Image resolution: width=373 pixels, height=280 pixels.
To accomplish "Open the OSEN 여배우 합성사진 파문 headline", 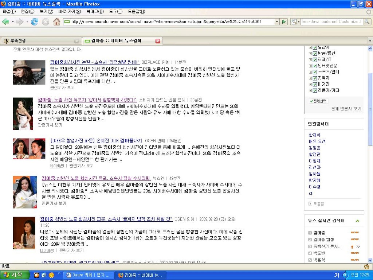I will 97,141.
